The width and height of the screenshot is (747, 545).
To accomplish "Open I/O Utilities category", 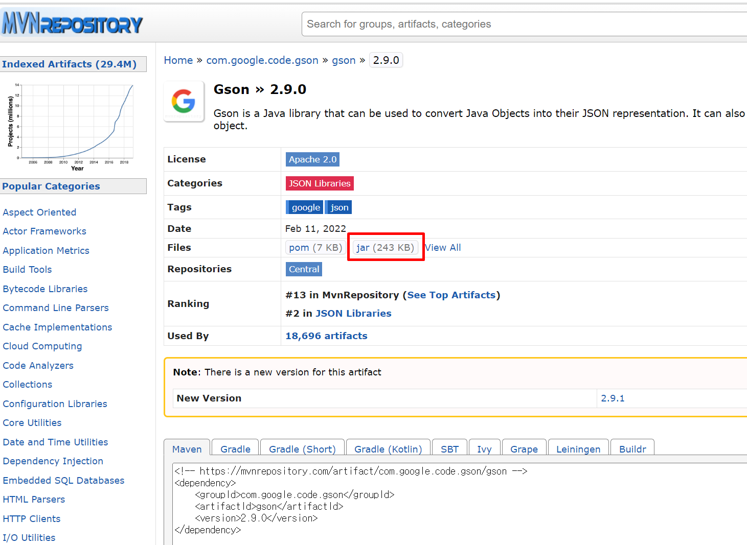I will click(x=29, y=538).
